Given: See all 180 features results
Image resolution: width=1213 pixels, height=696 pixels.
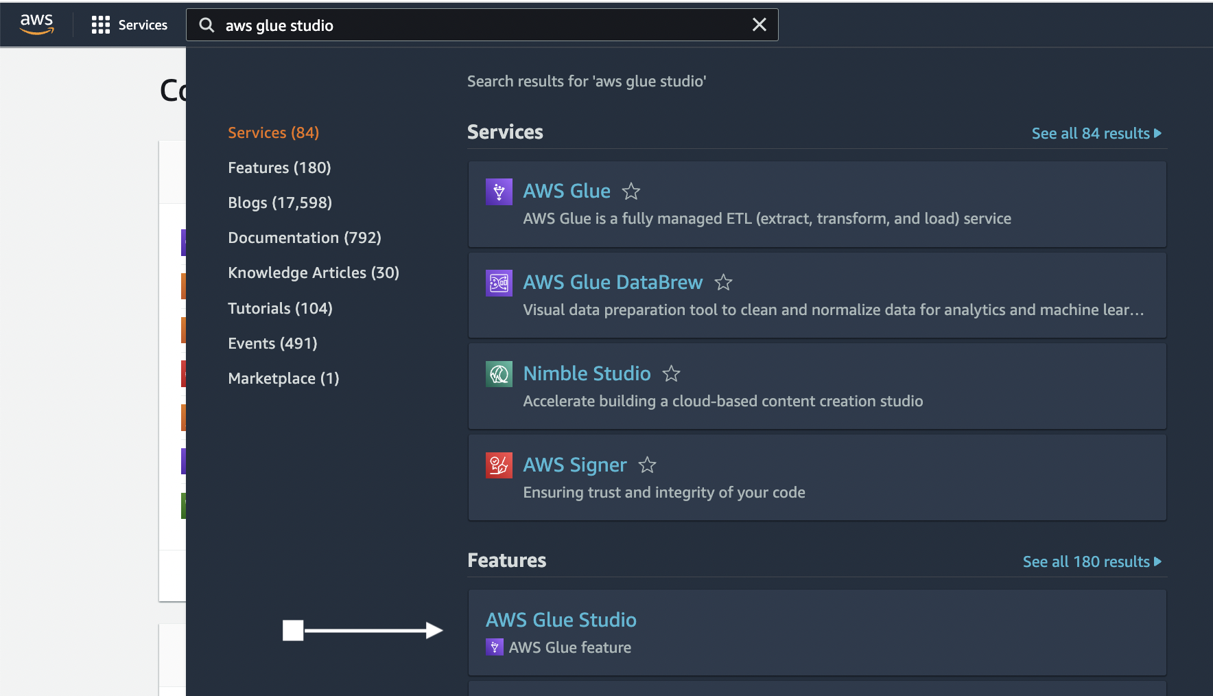Looking at the screenshot, I should [x=1092, y=561].
